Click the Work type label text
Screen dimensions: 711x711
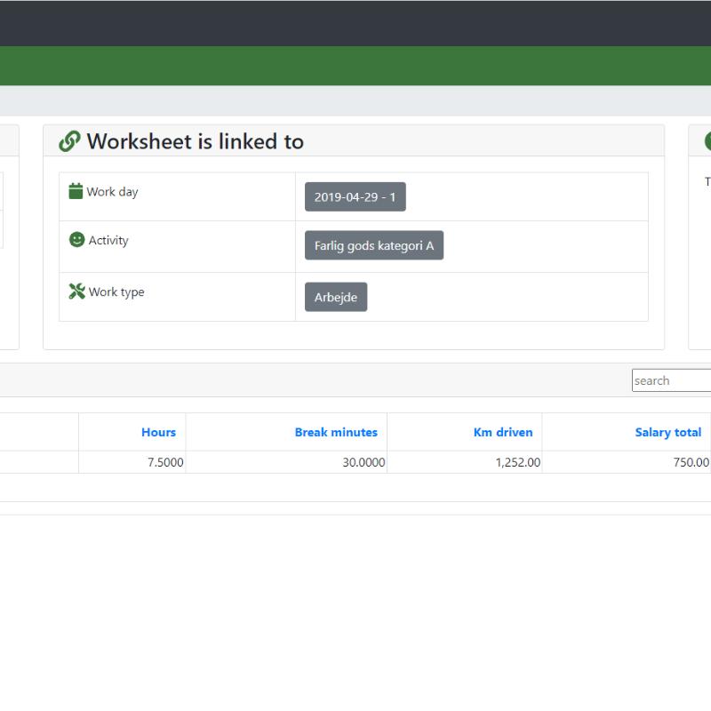[116, 292]
